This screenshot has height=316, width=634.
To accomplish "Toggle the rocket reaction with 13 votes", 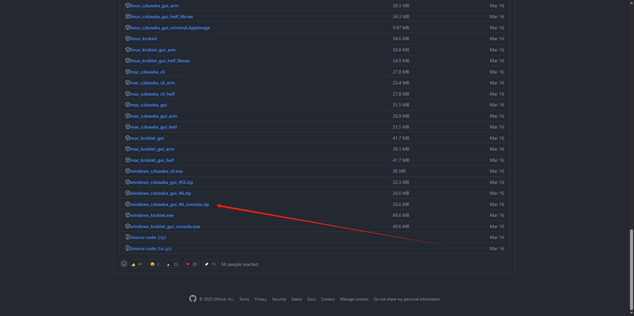I will click(210, 264).
